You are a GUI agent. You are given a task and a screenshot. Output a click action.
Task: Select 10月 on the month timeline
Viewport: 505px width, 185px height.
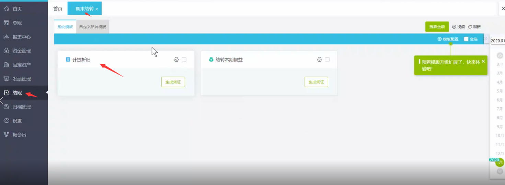click(500, 135)
